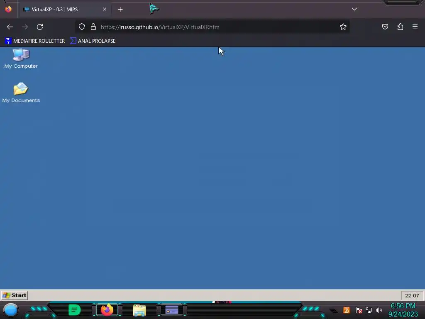Screen dimensions: 425x319
Task: Open the My Computer desktop icon
Action: click(21, 58)
